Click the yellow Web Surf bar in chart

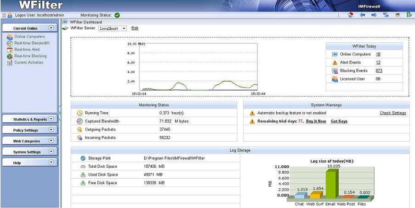[316, 195]
